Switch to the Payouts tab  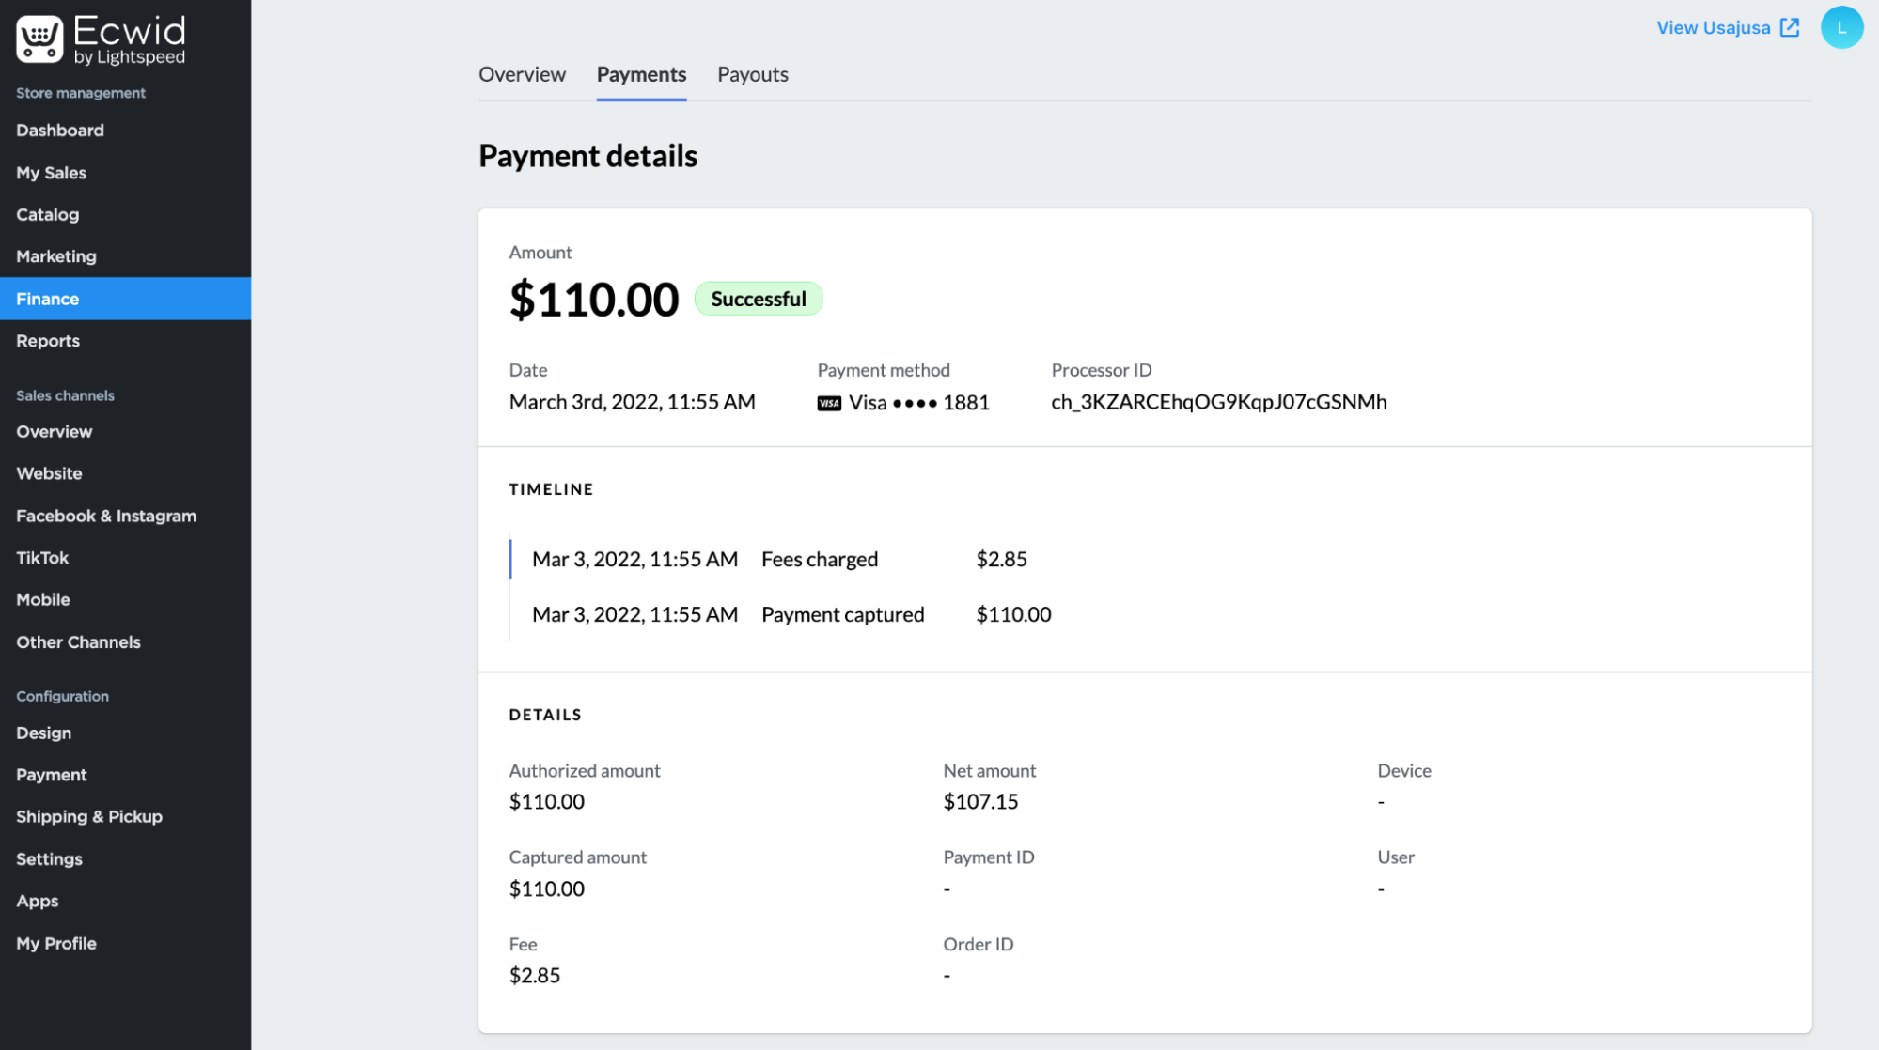[752, 74]
